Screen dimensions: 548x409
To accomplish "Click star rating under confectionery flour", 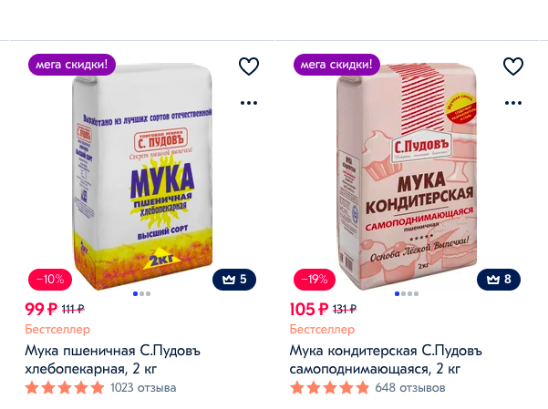I will point(329,387).
